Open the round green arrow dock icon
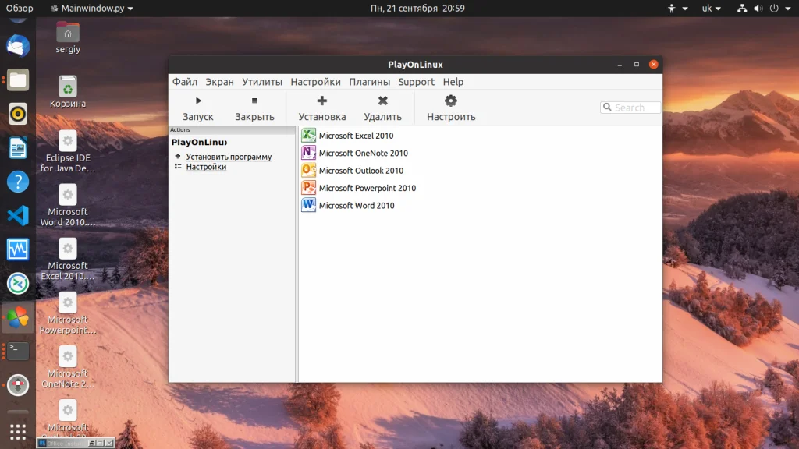 [18, 284]
